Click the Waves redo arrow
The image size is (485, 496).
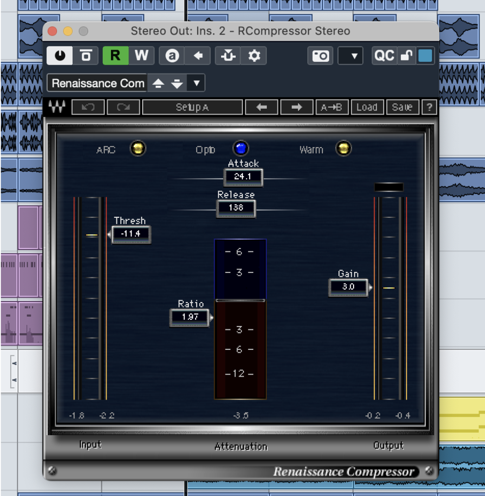(x=124, y=107)
